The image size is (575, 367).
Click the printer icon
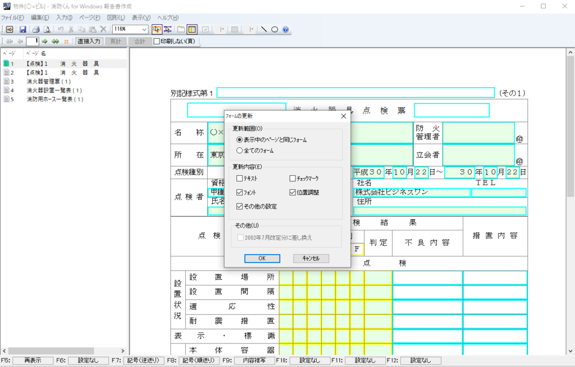36,29
